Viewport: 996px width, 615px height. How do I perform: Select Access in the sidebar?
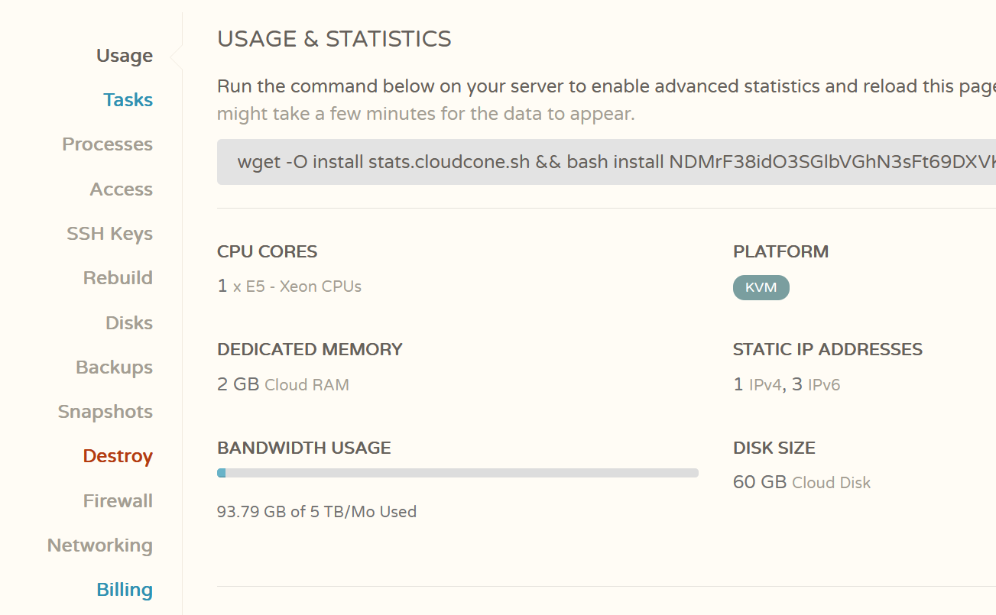tap(122, 189)
